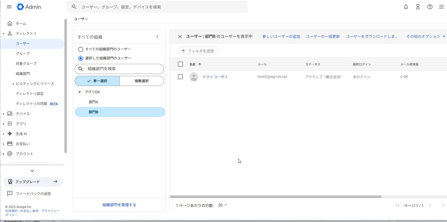The height and width of the screenshot is (222, 447).
Task: Open the help question mark icon
Action: coord(430,7)
